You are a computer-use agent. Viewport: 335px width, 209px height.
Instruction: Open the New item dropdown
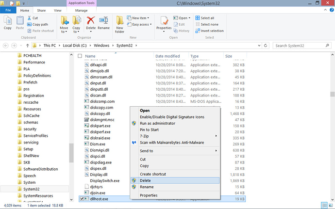(138, 18)
